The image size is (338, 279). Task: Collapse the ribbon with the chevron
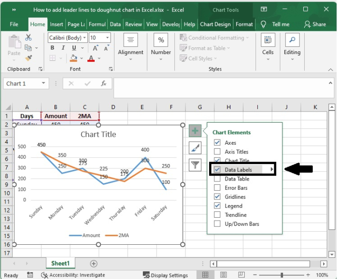pyautogui.click(x=330, y=70)
